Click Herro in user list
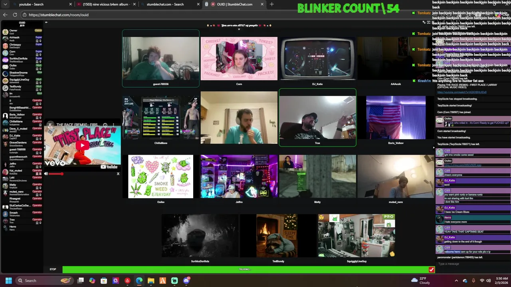This screenshot has width=511, height=287. pos(22,228)
